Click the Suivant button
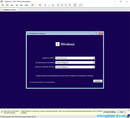130x118 pixels. (98, 81)
